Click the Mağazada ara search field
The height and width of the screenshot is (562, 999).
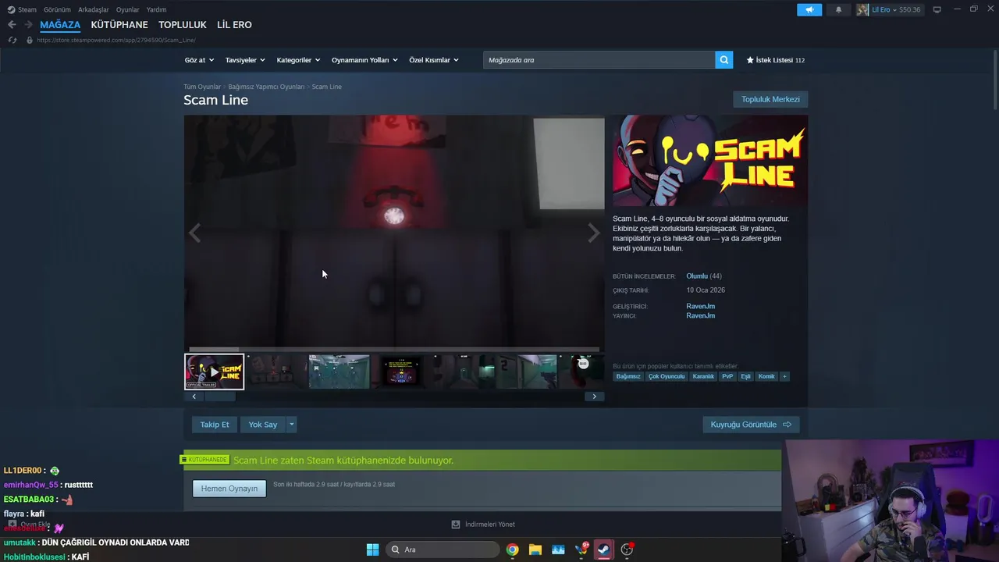599,60
